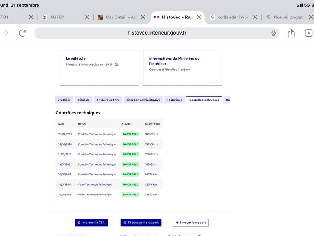Open the Véhicule tab
Image resolution: width=314 pixels, height=236 pixels.
pyautogui.click(x=84, y=100)
